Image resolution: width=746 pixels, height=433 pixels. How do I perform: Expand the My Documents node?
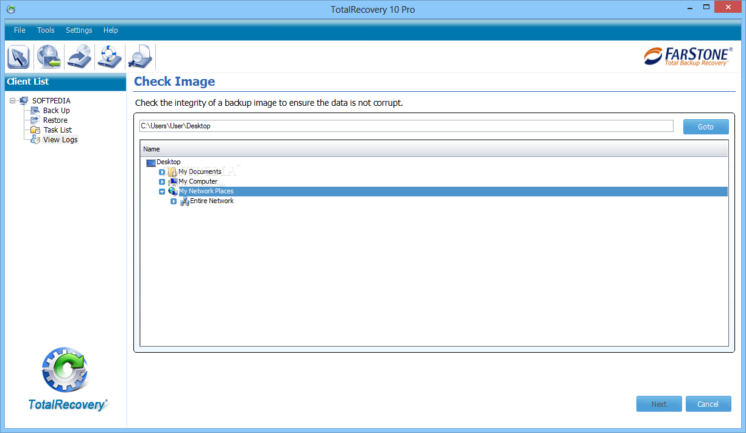[x=162, y=172]
